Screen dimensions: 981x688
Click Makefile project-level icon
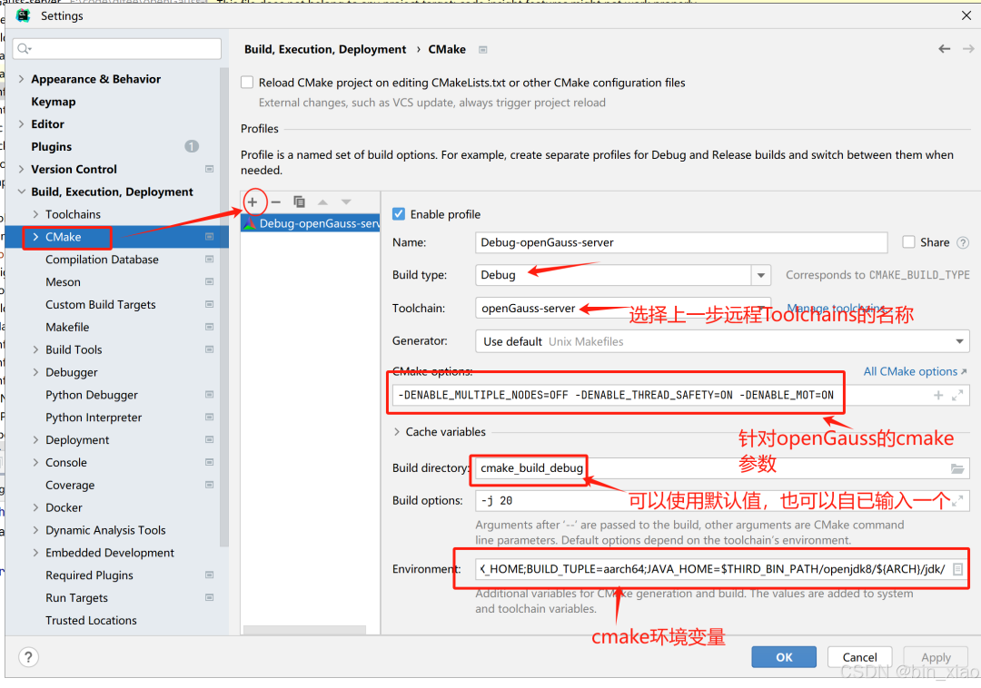click(x=210, y=327)
